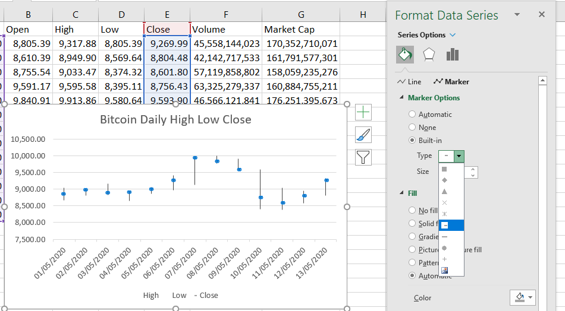Click the Close header cell
565x311 pixels.
click(167, 29)
